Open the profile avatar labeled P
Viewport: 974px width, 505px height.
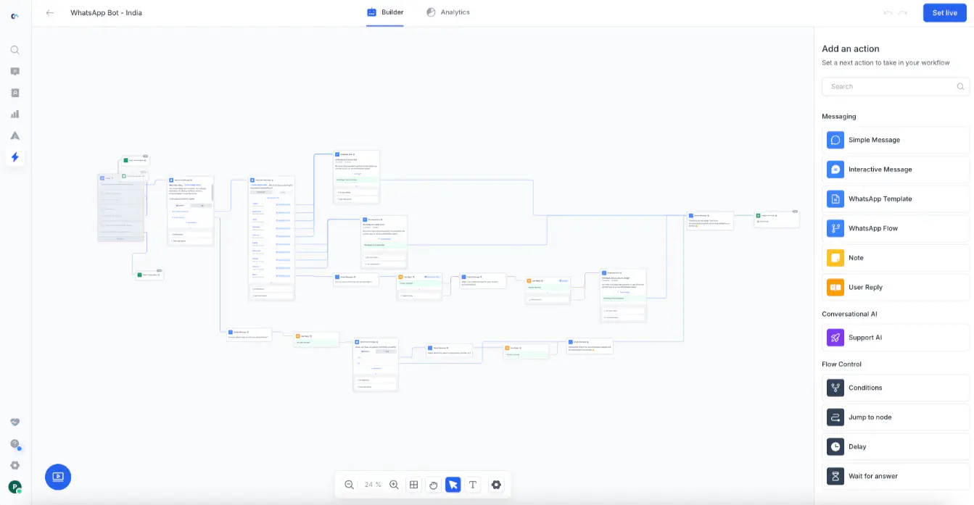click(15, 487)
